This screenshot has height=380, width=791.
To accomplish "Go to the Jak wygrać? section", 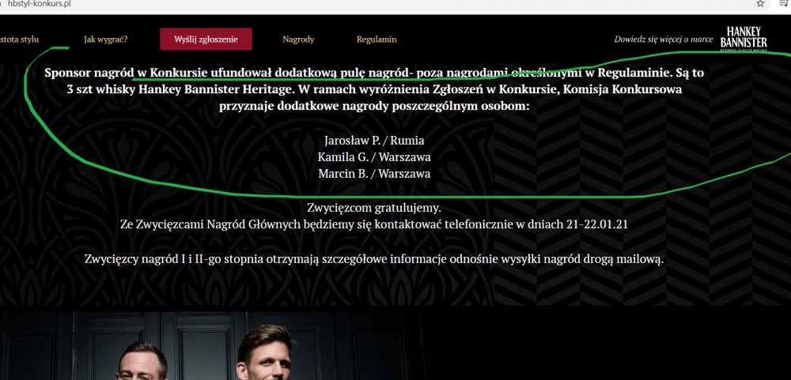I will [106, 40].
